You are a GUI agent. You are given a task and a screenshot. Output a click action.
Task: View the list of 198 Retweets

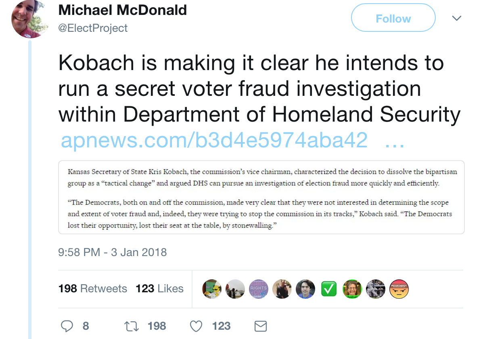coord(93,289)
